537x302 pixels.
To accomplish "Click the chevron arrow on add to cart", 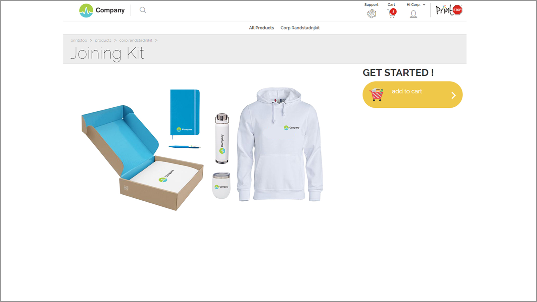I will [453, 95].
